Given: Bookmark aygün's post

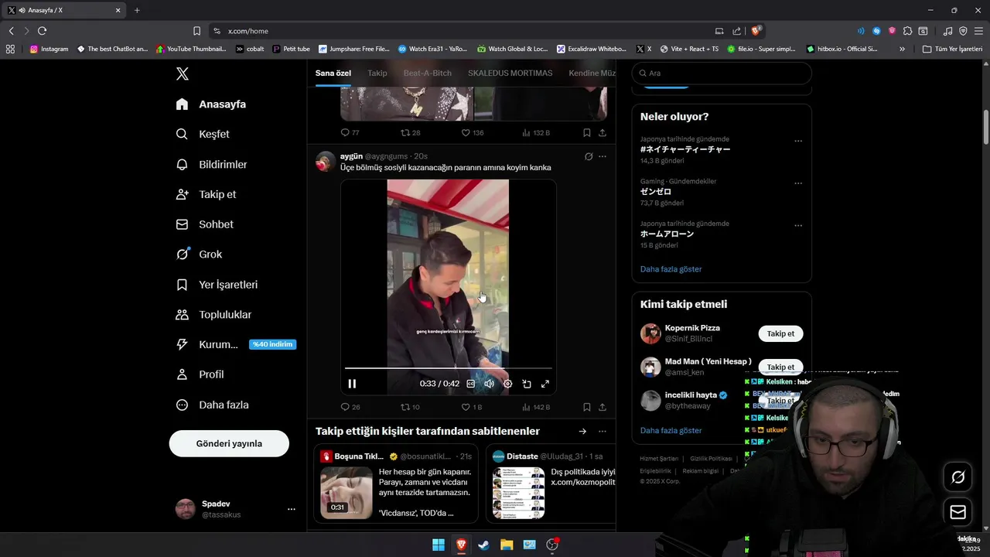Looking at the screenshot, I should [587, 407].
